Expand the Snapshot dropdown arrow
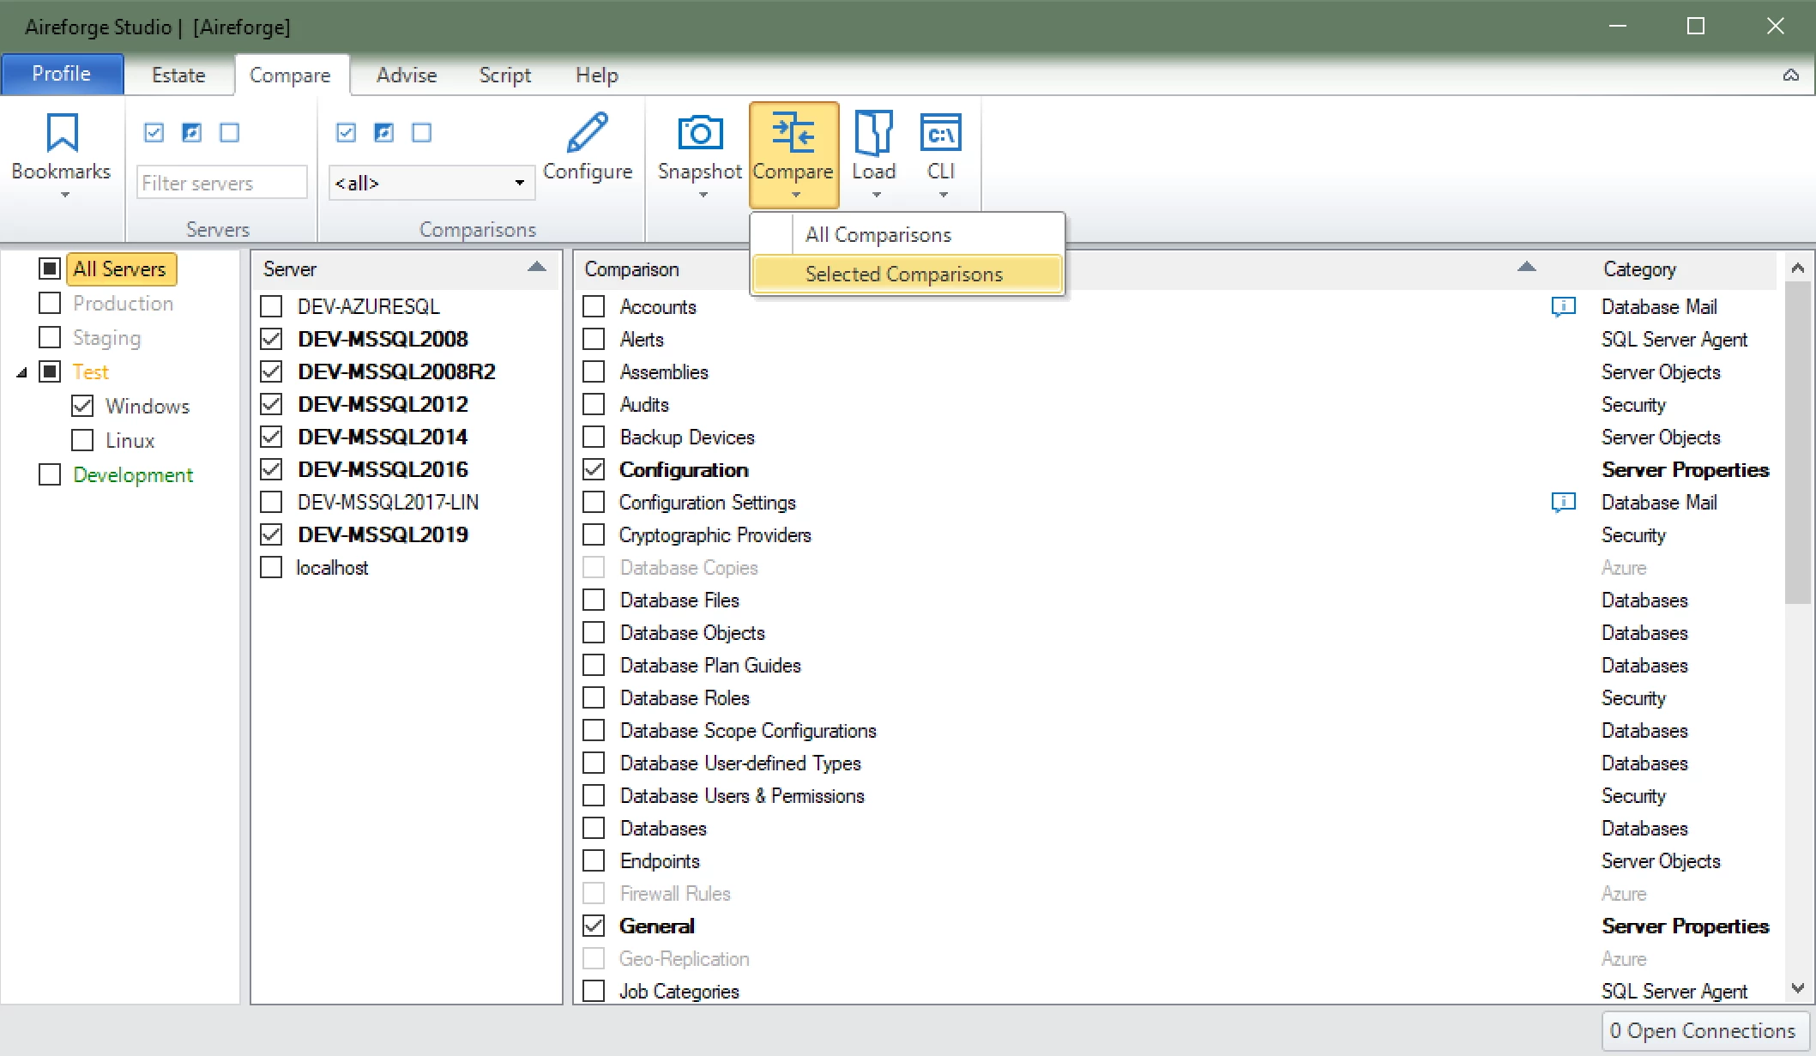This screenshot has height=1056, width=1816. tap(703, 196)
